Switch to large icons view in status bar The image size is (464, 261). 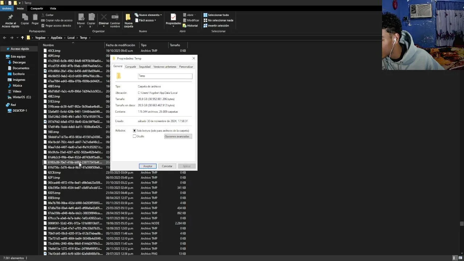coord(461,258)
